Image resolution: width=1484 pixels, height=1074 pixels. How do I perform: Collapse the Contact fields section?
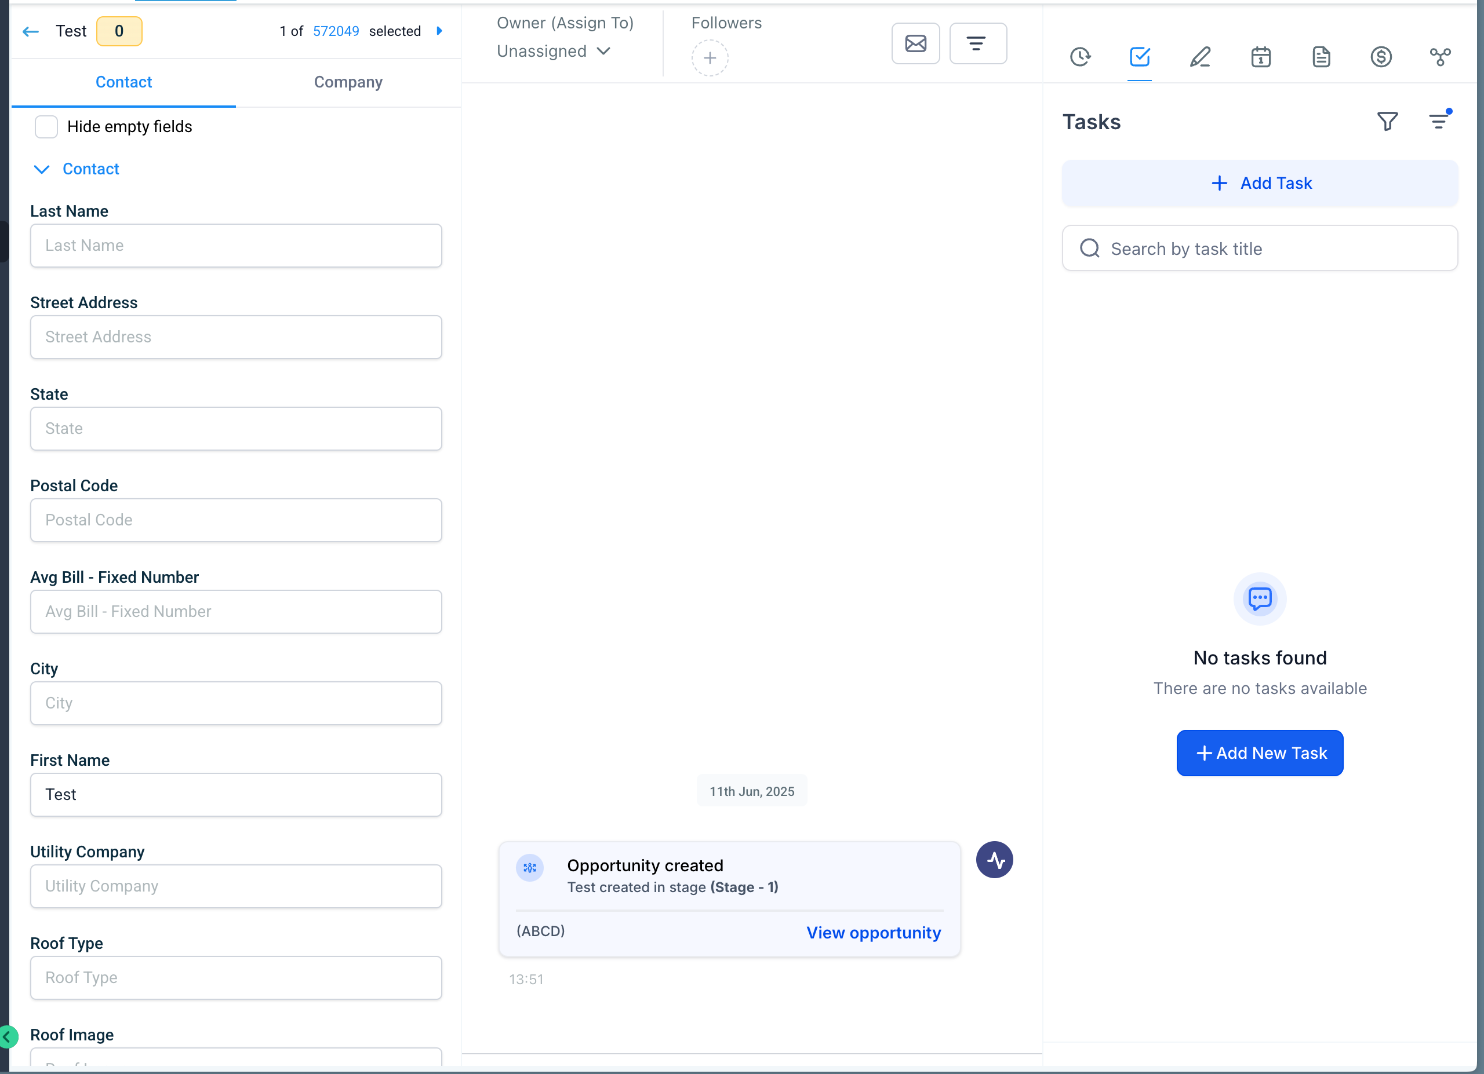click(41, 169)
